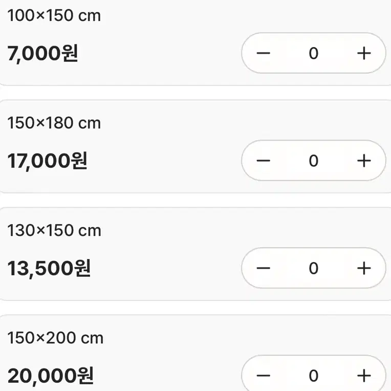Viewport: 391px width, 391px height.
Task: Select the 150×200 cm size label
Action: 55,338
